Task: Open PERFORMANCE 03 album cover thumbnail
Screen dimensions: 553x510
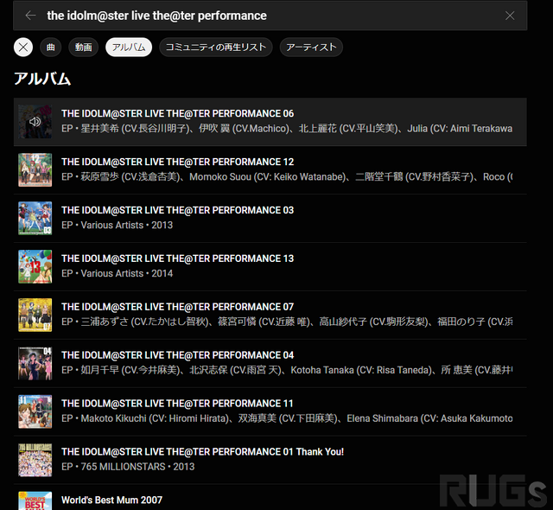Action: [35, 219]
